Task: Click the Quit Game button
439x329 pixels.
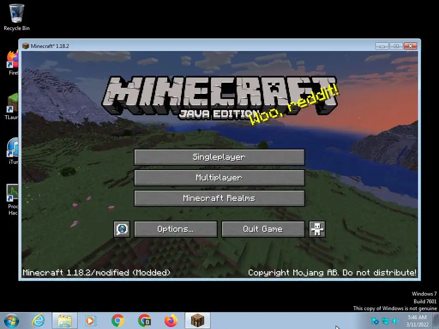Action: tap(263, 229)
